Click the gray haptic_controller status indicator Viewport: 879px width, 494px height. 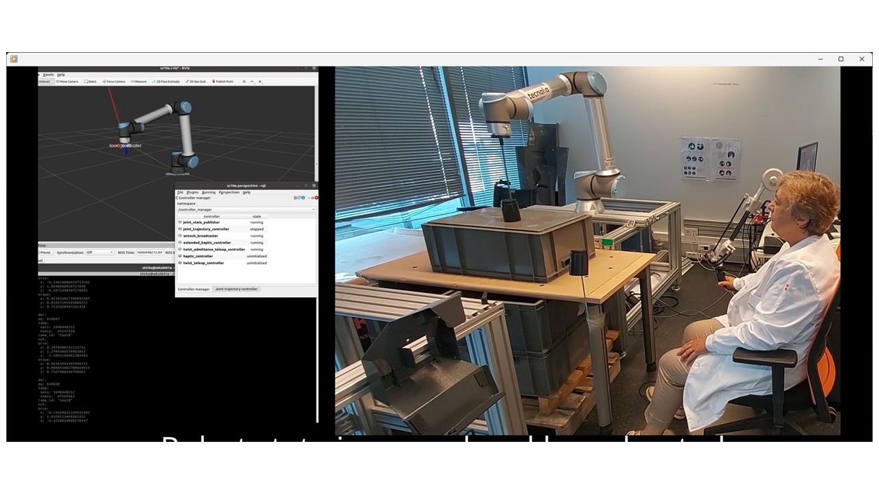pyautogui.click(x=180, y=256)
